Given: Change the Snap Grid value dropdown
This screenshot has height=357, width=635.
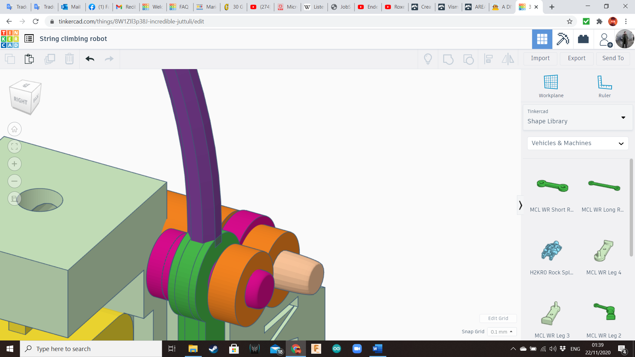Looking at the screenshot, I should [502, 332].
